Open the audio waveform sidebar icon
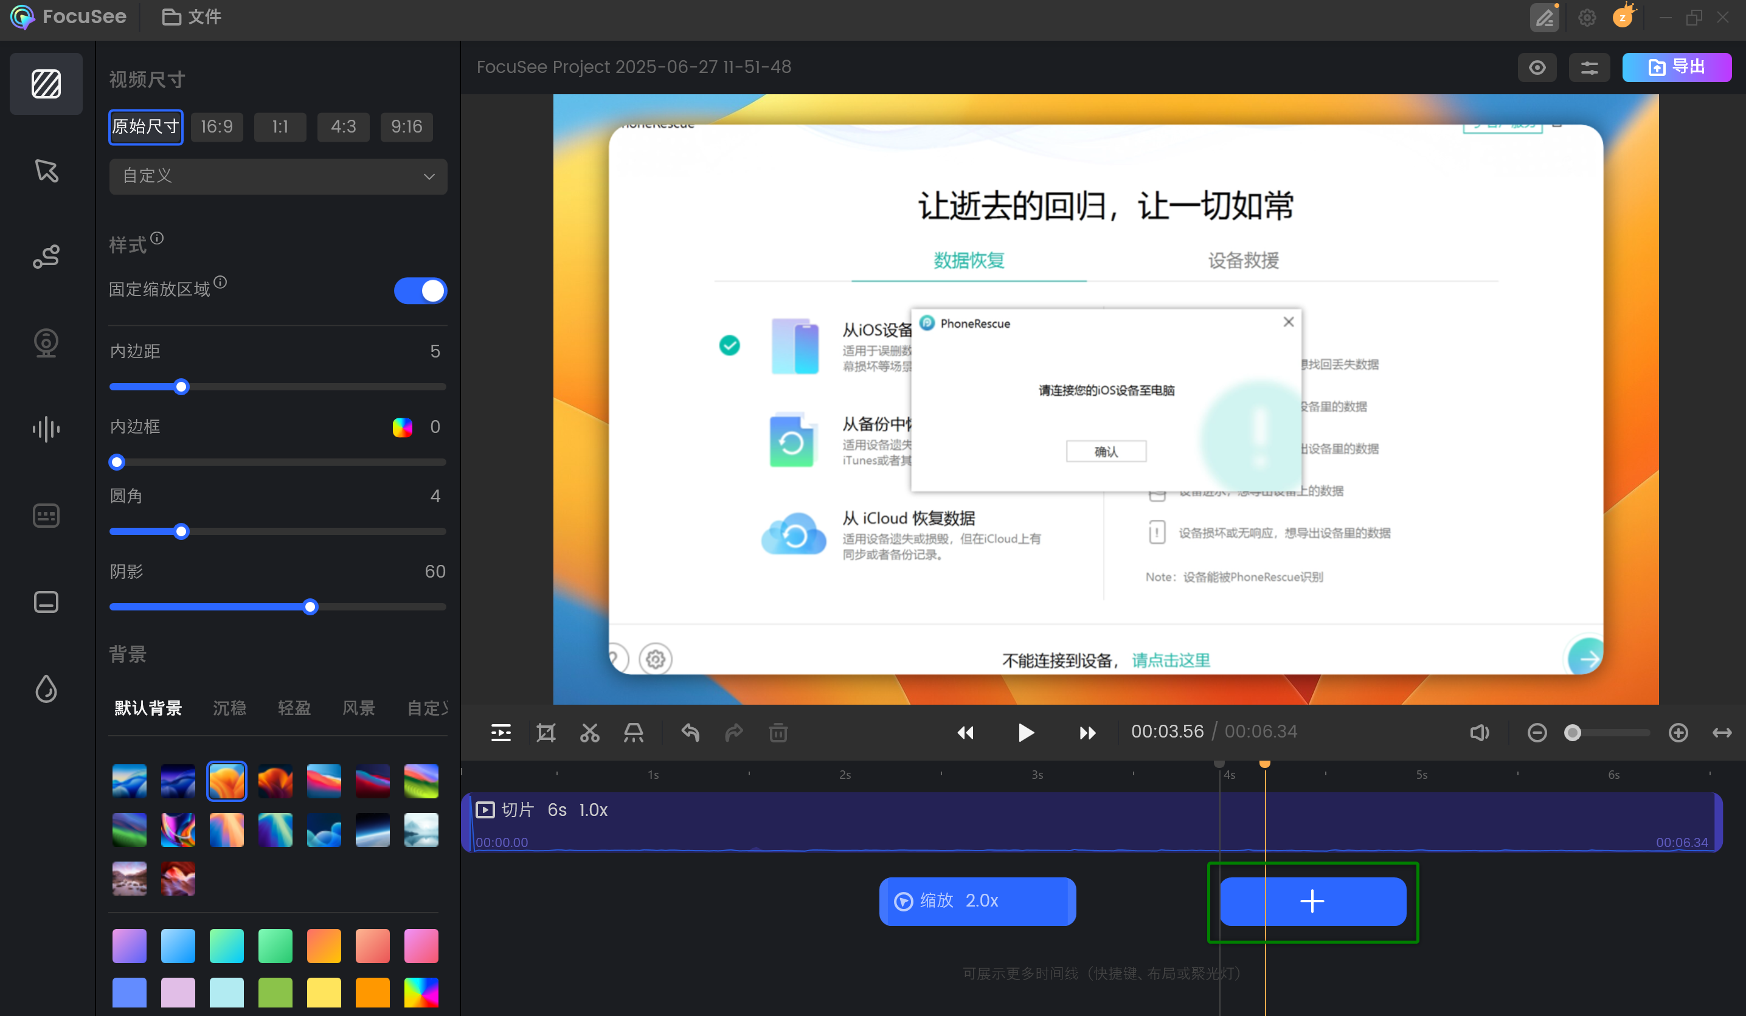Screen dimensions: 1746x1016 coord(46,429)
